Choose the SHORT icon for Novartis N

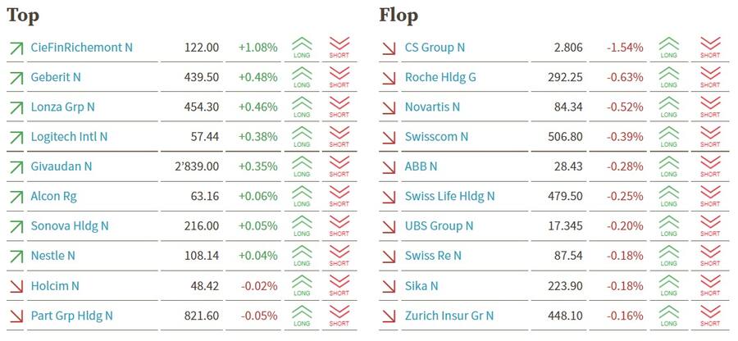[710, 107]
